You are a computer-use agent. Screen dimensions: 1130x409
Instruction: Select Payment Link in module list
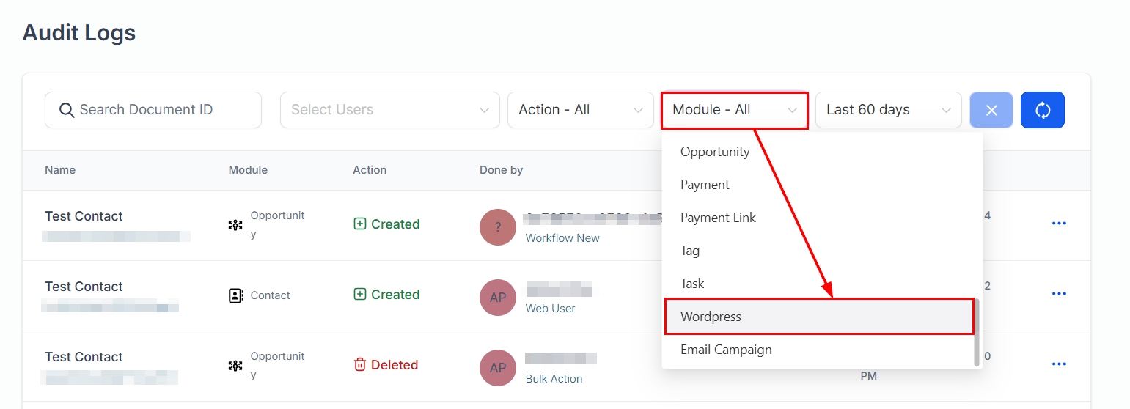[718, 218]
